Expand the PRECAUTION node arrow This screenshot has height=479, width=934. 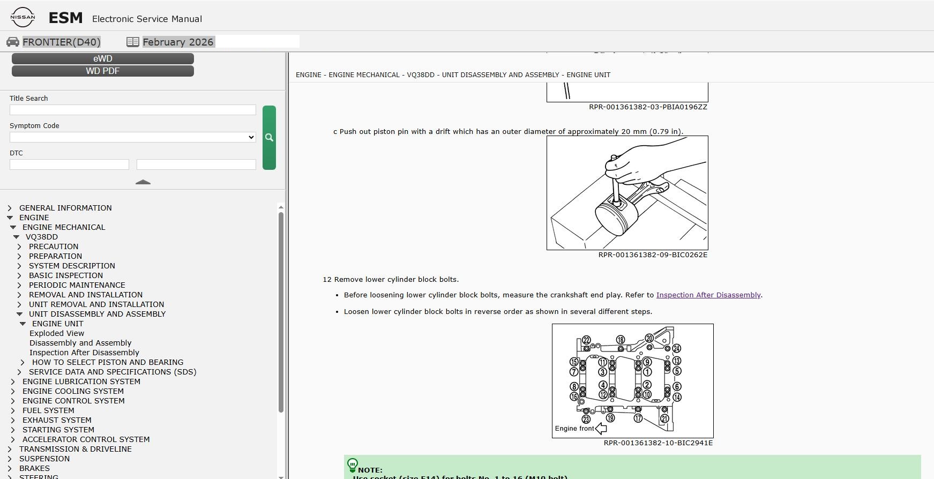point(19,246)
